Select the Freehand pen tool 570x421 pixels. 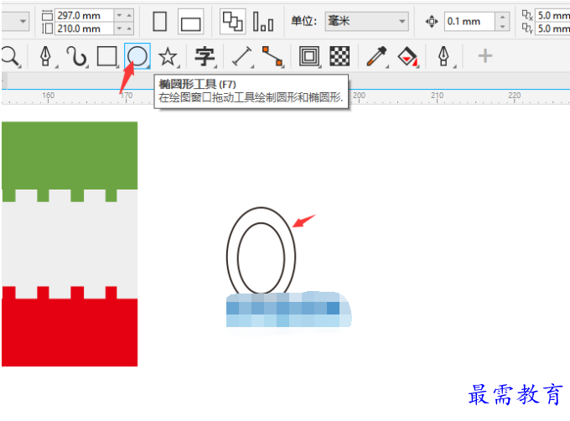point(46,57)
